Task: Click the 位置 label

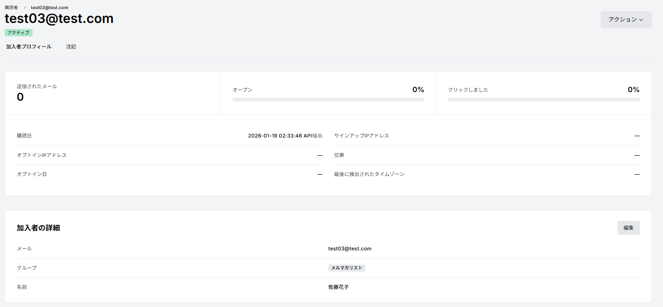Action: [339, 155]
